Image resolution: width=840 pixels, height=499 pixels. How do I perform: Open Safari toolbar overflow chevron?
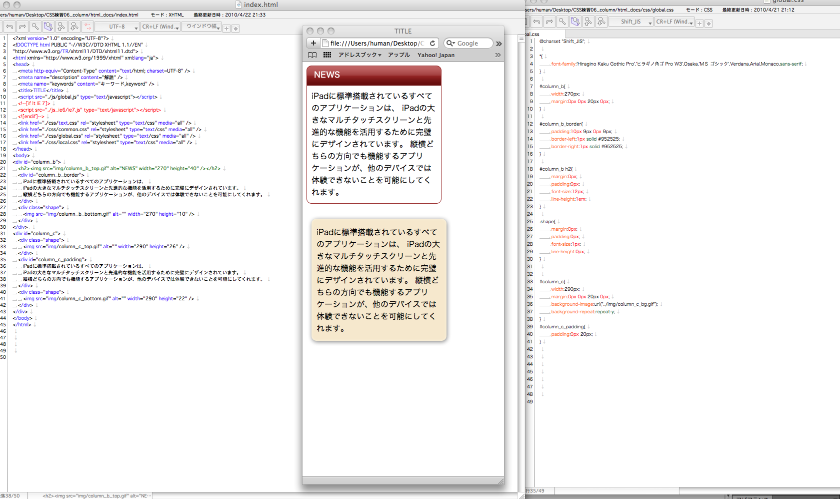click(x=498, y=44)
